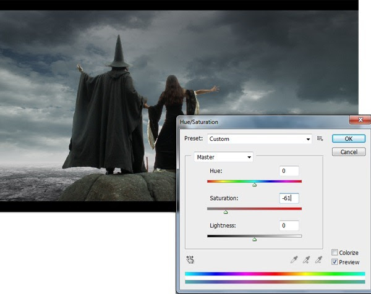The height and width of the screenshot is (294, 371).
Task: Click the upper color spectrum bar
Action: (275, 274)
